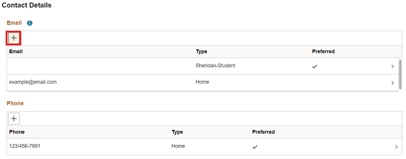Click the phone table Preferred column header

coord(263,132)
